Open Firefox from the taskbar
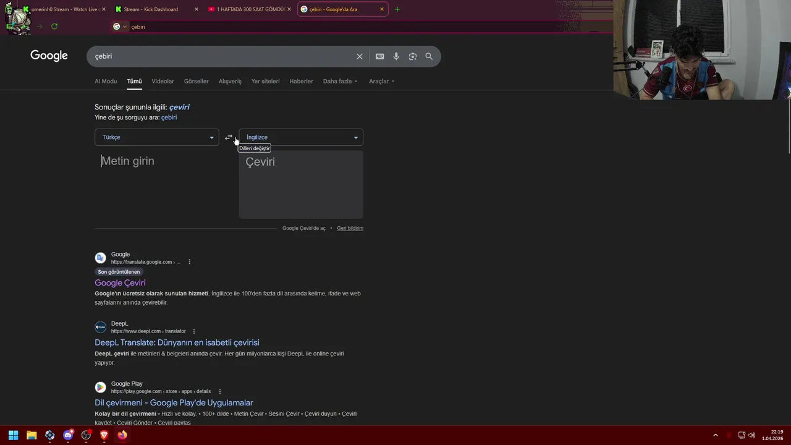The image size is (791, 445). click(122, 435)
